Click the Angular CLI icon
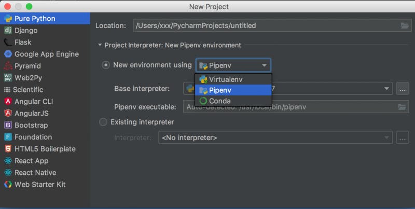 point(8,102)
